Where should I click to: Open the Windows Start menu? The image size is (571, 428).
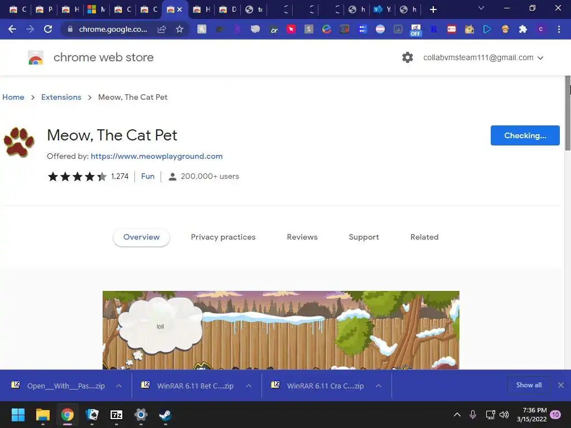point(18,415)
